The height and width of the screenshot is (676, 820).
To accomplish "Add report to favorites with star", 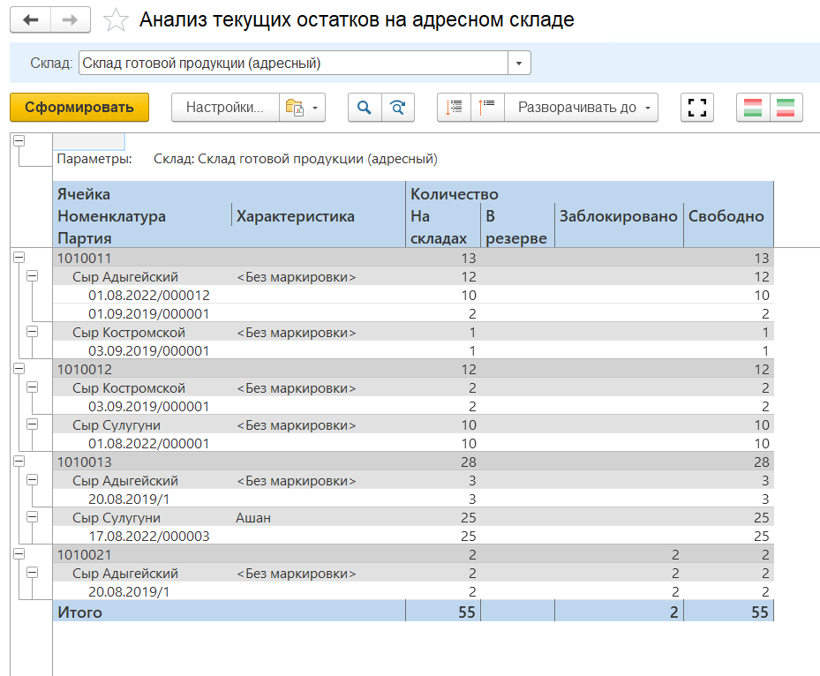I will click(115, 20).
